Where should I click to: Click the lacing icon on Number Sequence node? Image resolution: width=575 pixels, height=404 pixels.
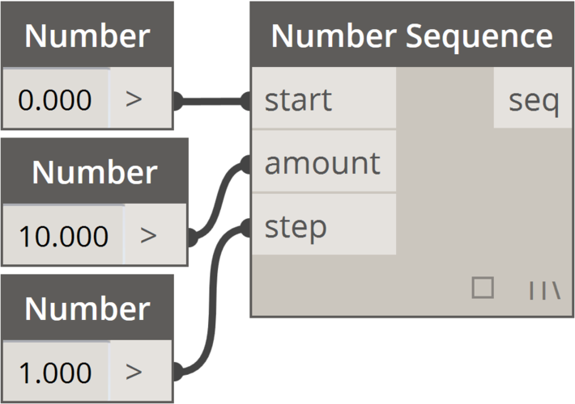544,288
